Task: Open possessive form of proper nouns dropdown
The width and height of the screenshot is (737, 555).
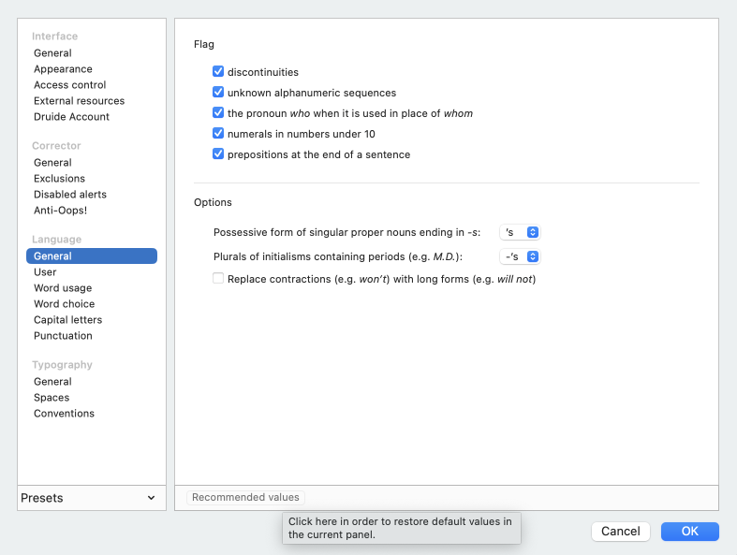Action: click(x=520, y=232)
